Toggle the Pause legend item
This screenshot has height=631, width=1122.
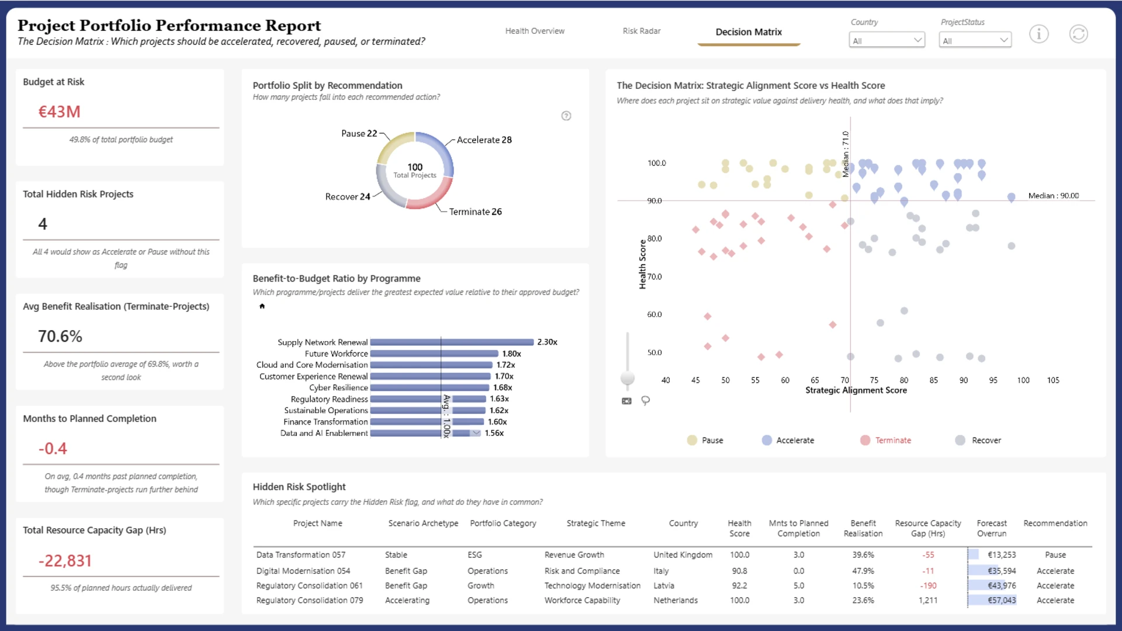[x=705, y=441]
